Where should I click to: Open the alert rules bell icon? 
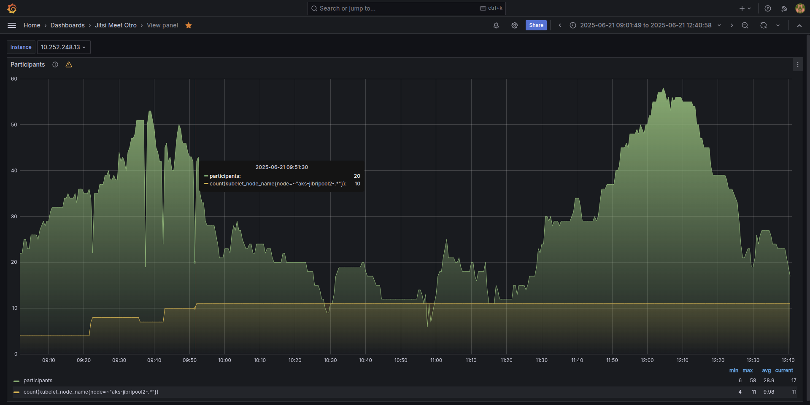click(496, 25)
